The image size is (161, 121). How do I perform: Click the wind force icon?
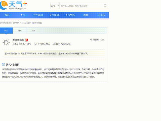pos(54,44)
